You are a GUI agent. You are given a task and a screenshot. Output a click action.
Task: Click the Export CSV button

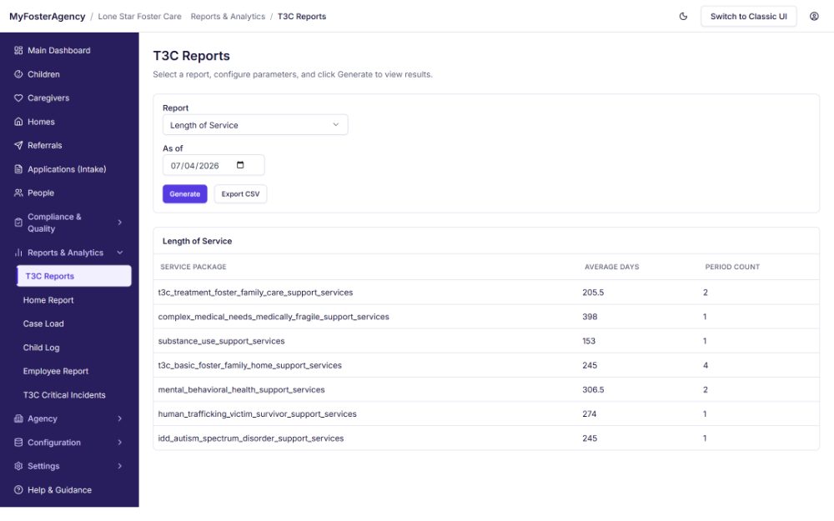[240, 194]
